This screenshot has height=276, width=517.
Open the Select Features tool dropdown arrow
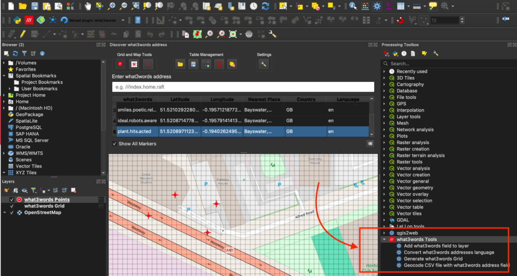point(291,6)
